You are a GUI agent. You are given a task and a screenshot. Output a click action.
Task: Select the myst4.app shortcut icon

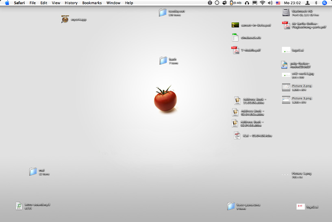[65, 19]
